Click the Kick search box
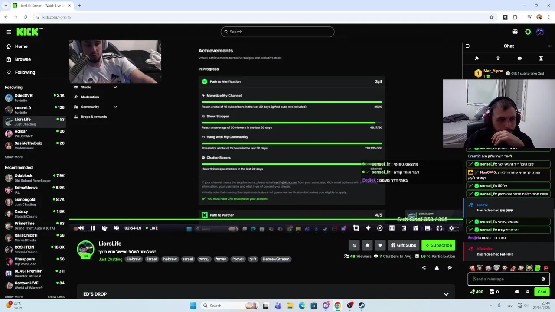The height and width of the screenshot is (312, 555). coord(277,32)
